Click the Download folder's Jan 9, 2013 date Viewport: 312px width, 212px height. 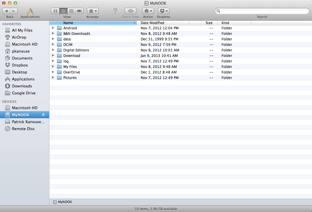pyautogui.click(x=159, y=56)
